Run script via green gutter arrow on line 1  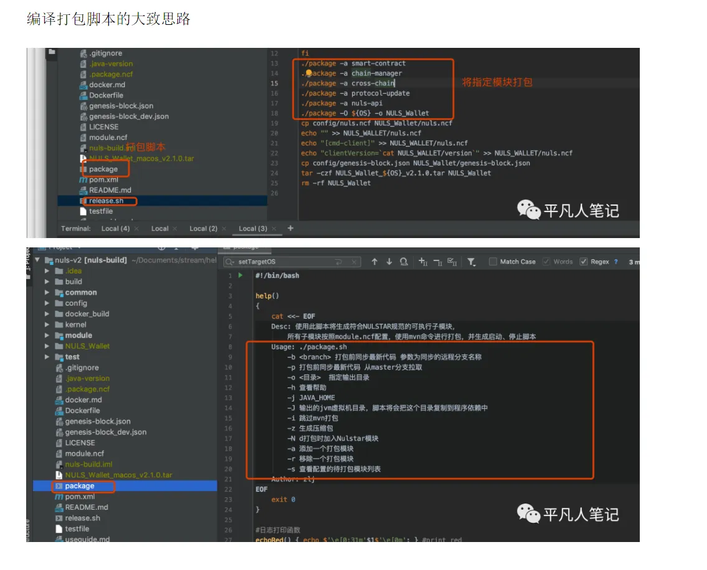(x=240, y=275)
